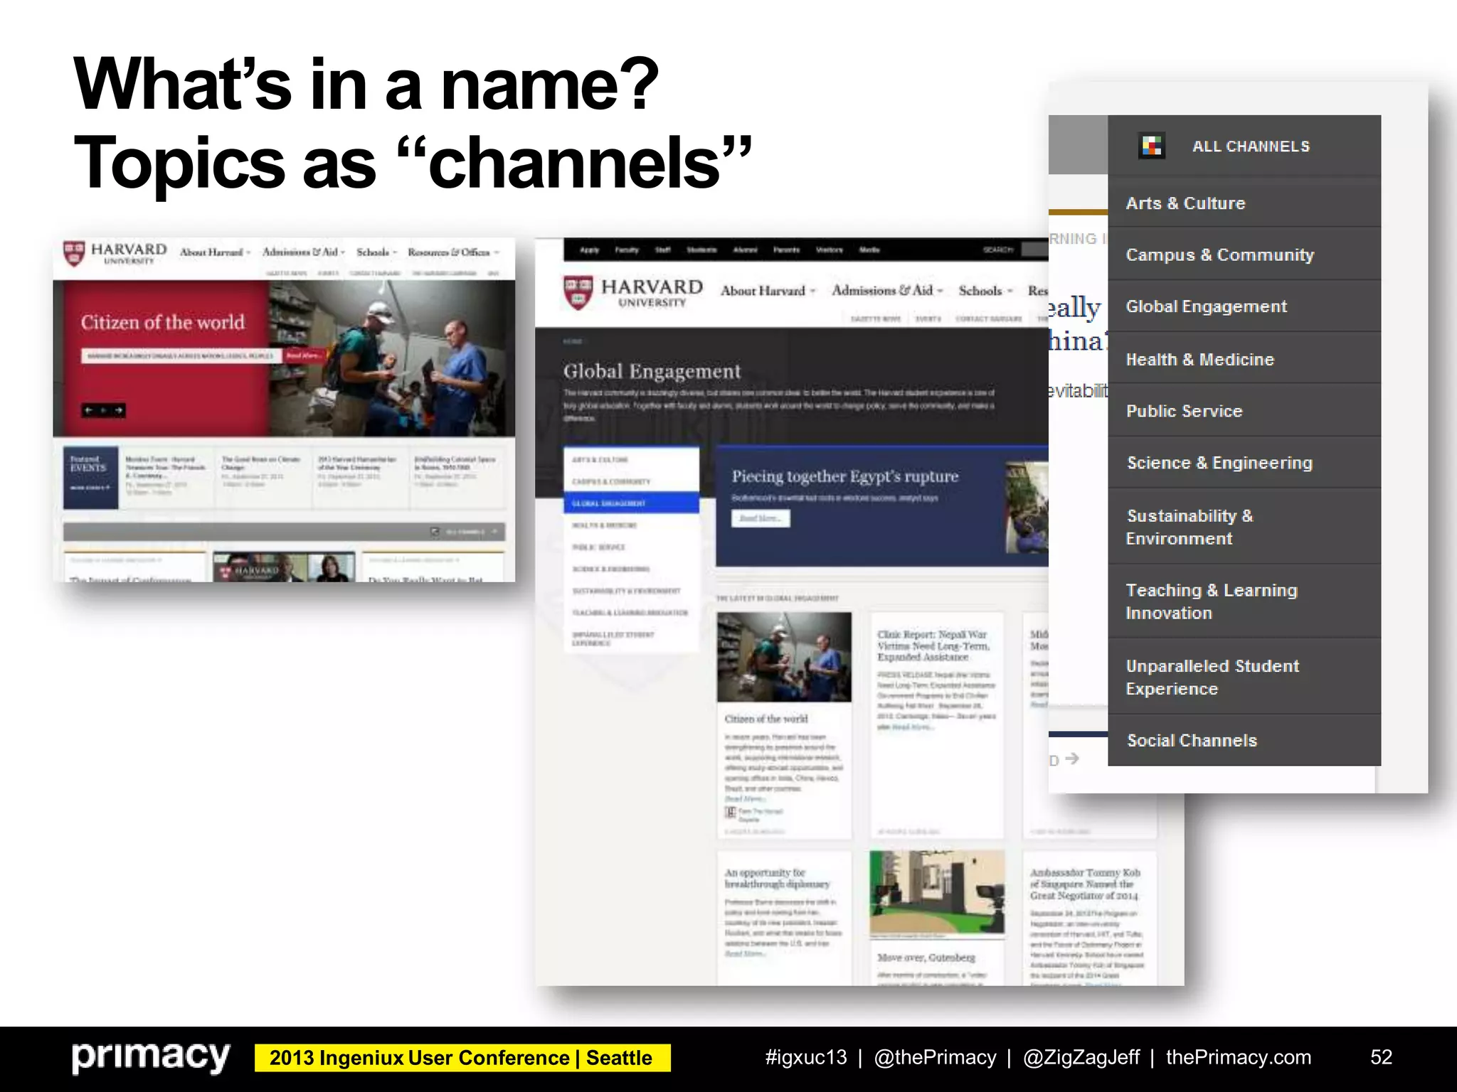Select Arts & Culture channel

click(x=1185, y=203)
